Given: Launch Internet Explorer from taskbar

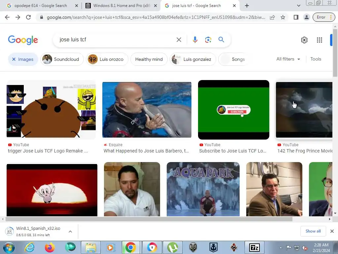Looking at the screenshot, I should pos(29,247).
